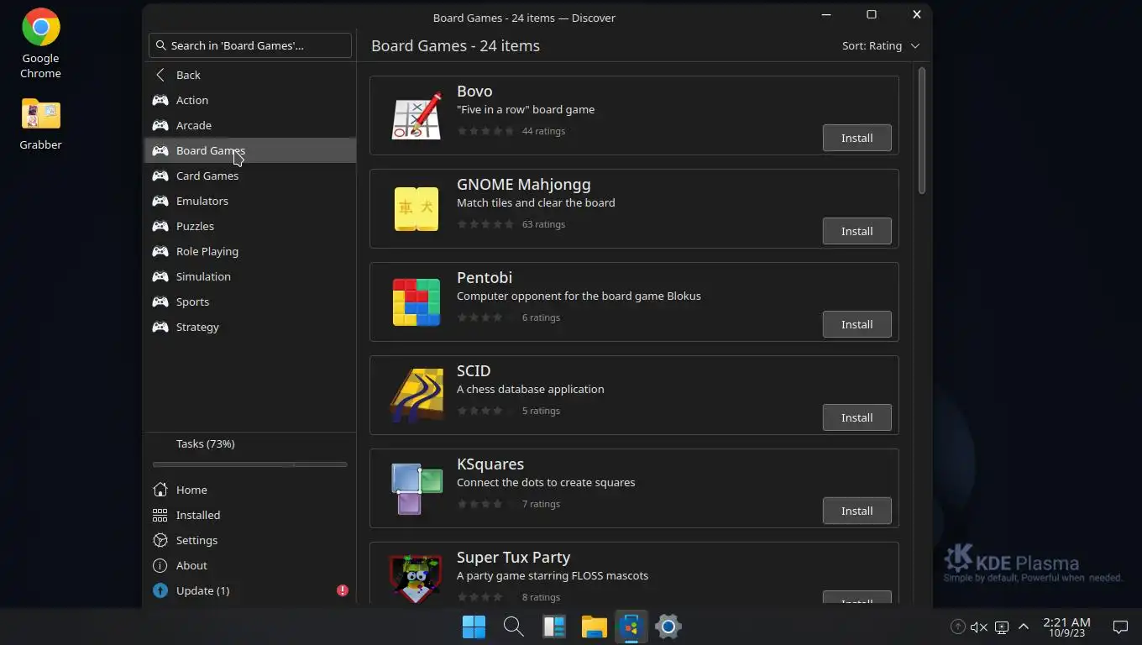Click the Pentobi title text
This screenshot has width=1142, height=645.
point(485,277)
